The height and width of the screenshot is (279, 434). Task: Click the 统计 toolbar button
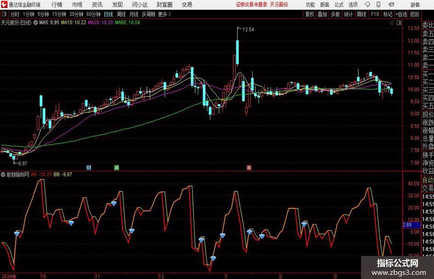click(x=348, y=14)
